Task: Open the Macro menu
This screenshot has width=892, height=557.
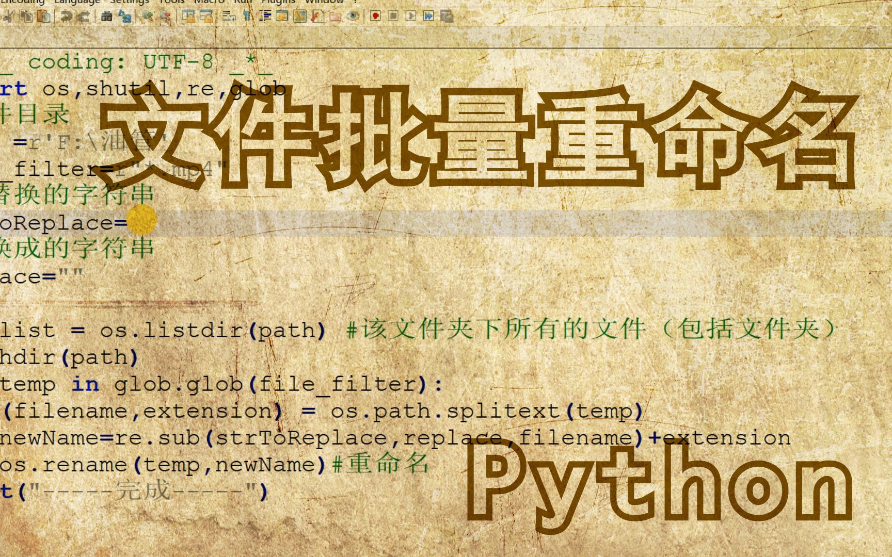Action: [x=209, y=2]
